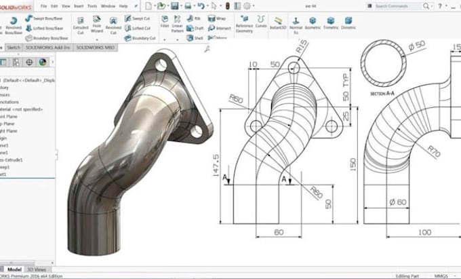
Task: Select the Rib feature tool
Action: [193, 18]
